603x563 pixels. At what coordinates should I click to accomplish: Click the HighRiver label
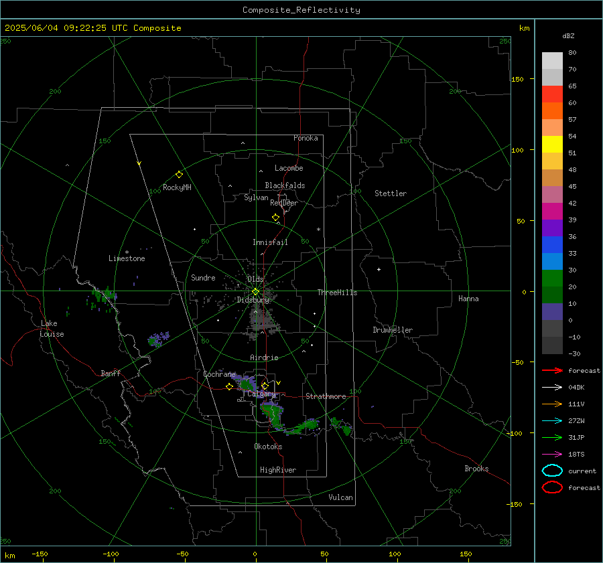(x=278, y=470)
